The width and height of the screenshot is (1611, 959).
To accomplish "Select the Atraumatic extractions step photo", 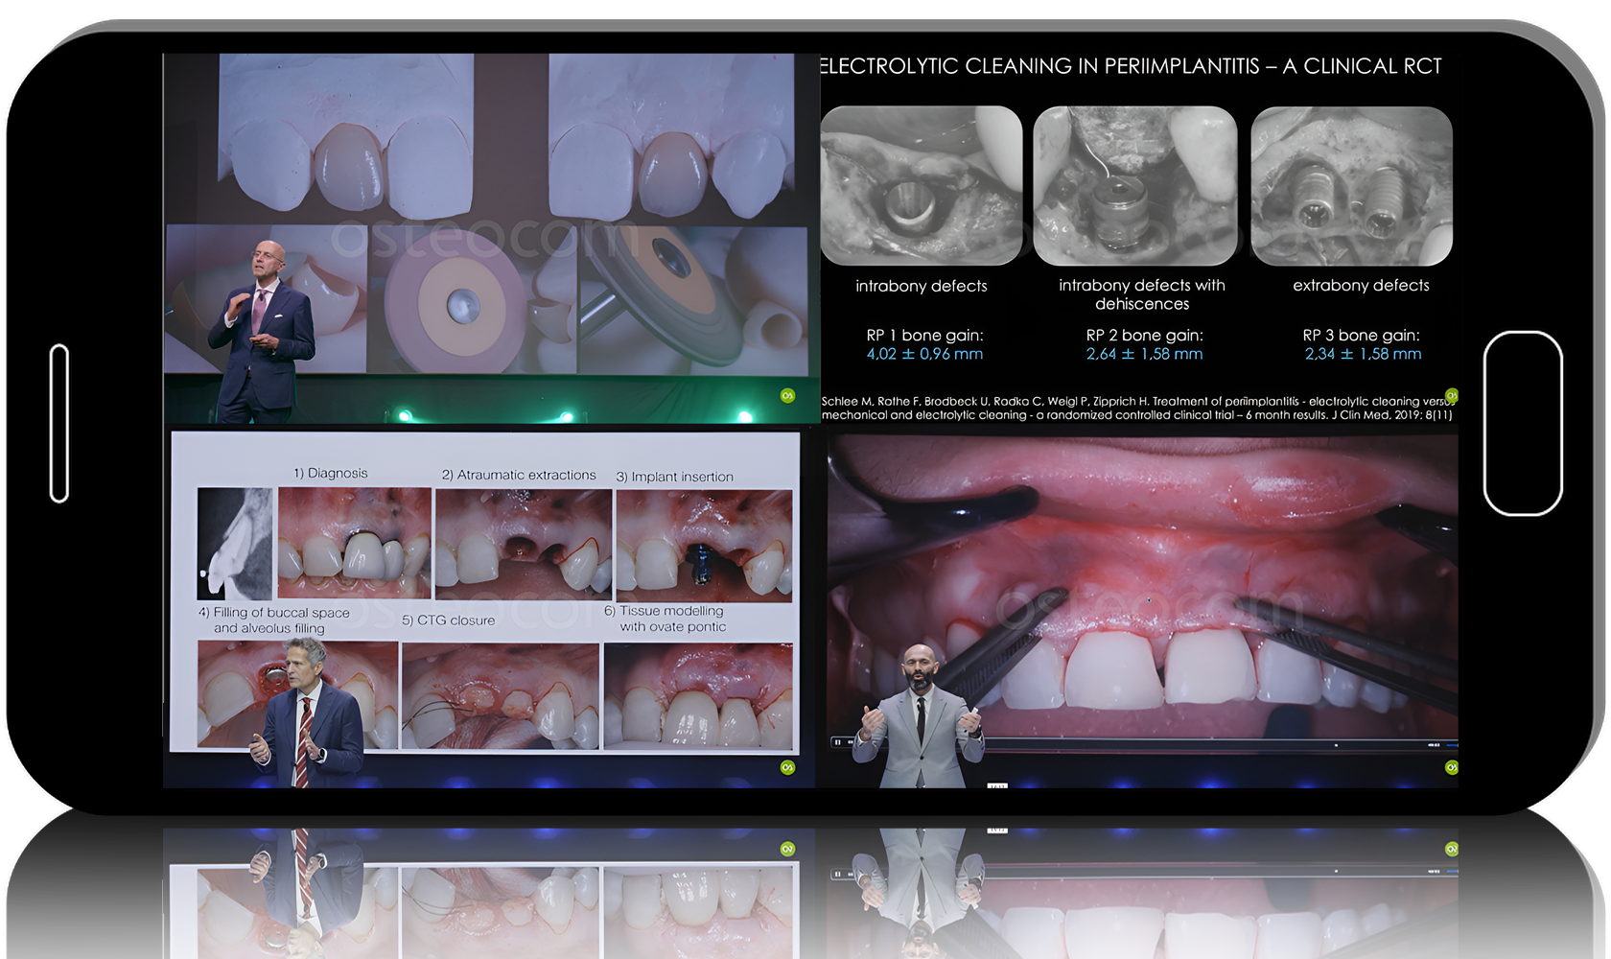I will pos(523,544).
